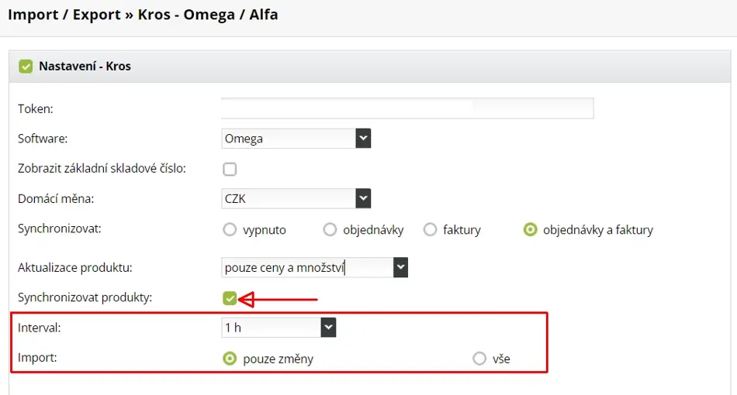Select the objednávky radio option
The height and width of the screenshot is (395, 737).
(x=330, y=230)
